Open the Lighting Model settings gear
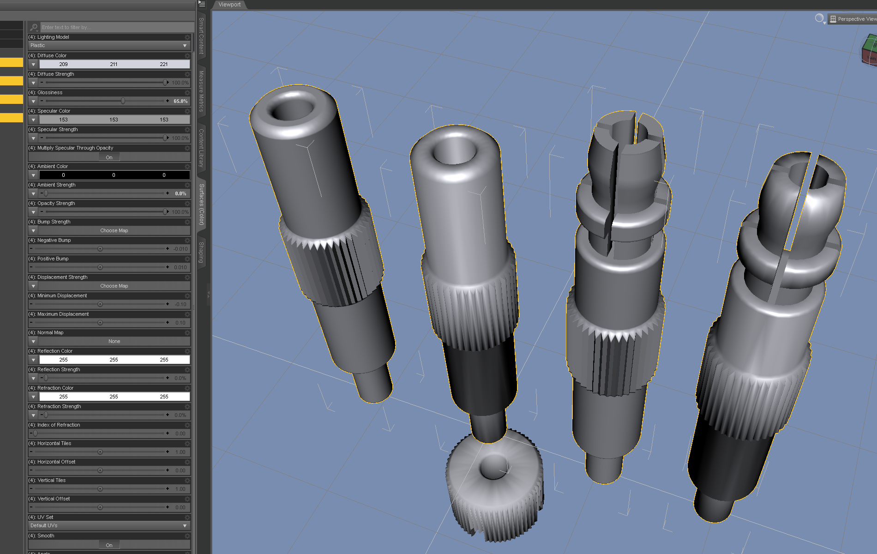This screenshot has width=877, height=554. pyautogui.click(x=187, y=37)
